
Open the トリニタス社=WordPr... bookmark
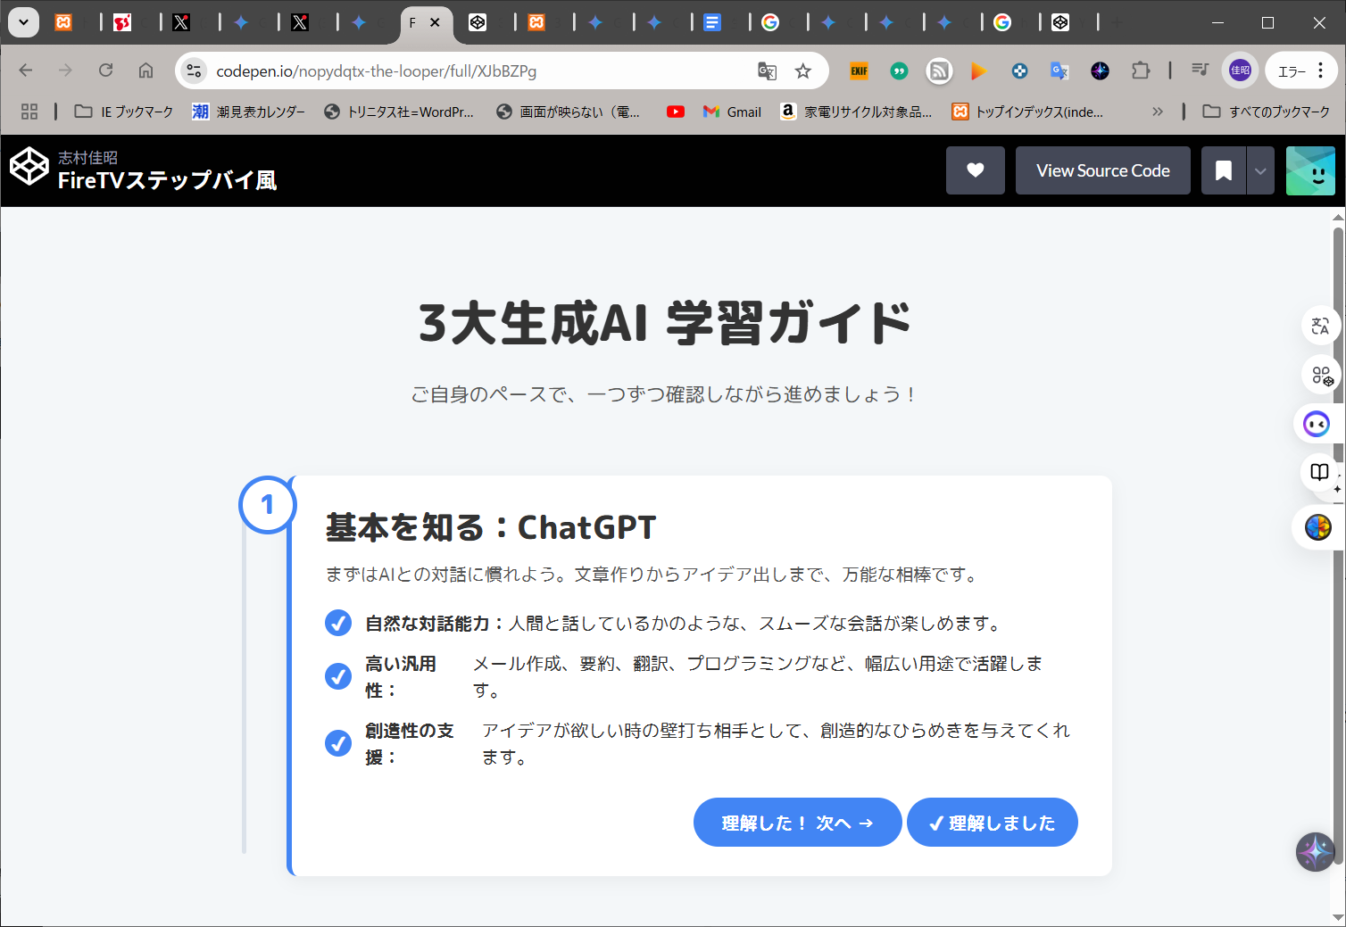pos(399,112)
